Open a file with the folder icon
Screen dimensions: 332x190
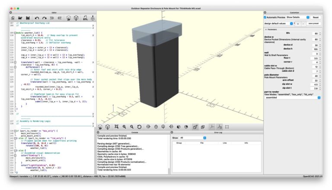(x=20, y=18)
